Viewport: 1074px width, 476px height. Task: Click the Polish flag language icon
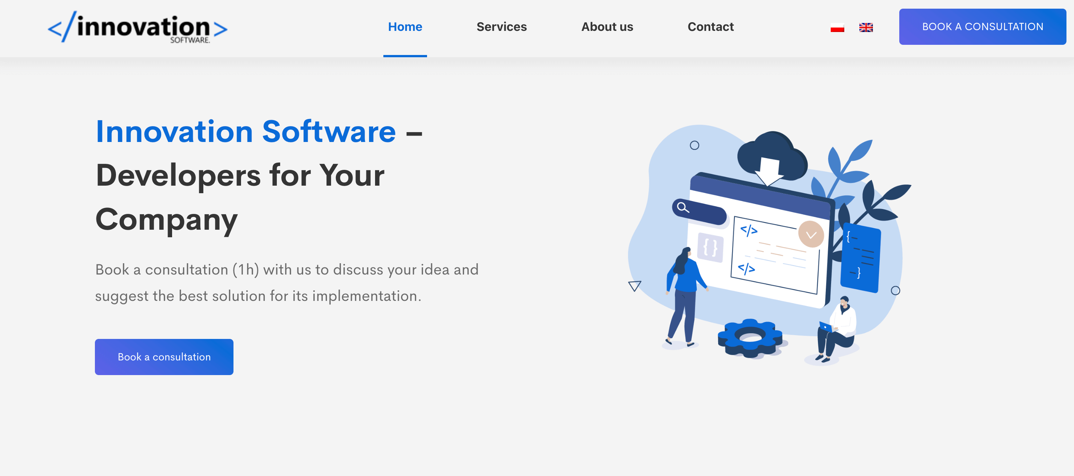pos(837,27)
